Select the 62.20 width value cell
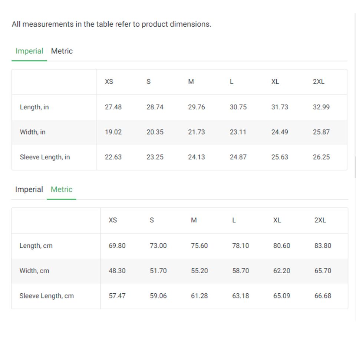This screenshot has height=356, width=356. point(281,271)
